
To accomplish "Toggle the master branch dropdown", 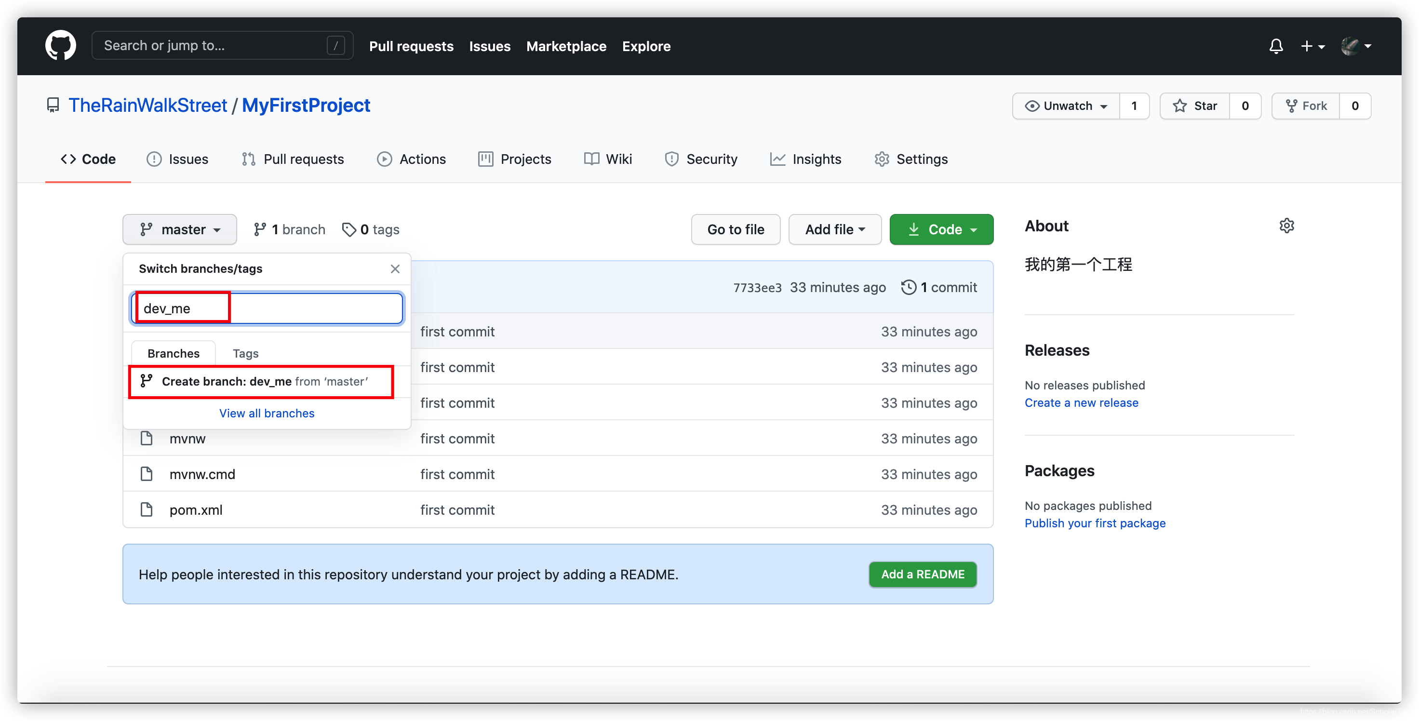I will pyautogui.click(x=180, y=229).
